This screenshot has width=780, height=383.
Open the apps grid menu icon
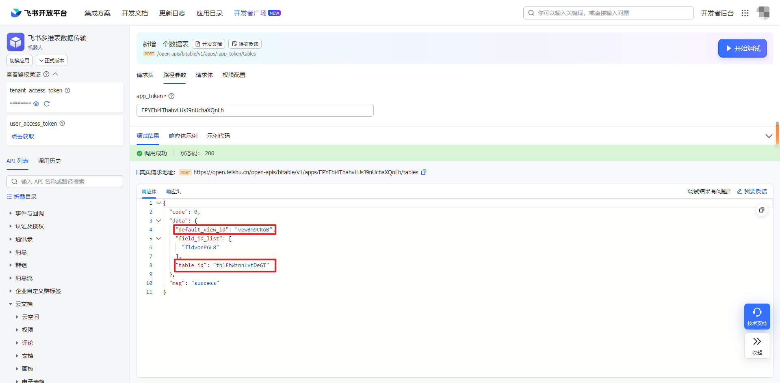[745, 13]
